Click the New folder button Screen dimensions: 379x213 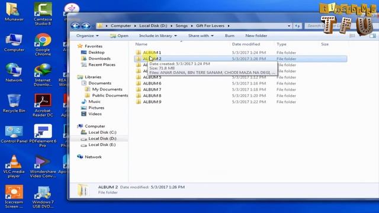tap(256, 35)
